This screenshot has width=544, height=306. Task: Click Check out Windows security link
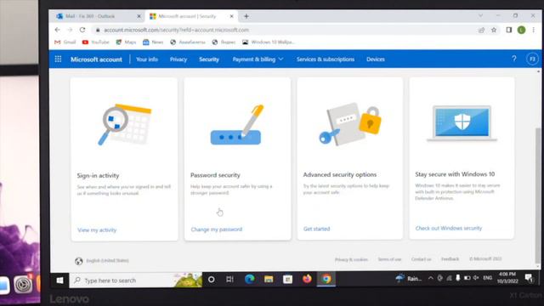tap(449, 228)
